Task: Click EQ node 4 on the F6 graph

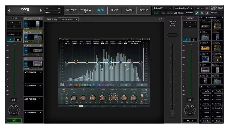Action: [109, 62]
